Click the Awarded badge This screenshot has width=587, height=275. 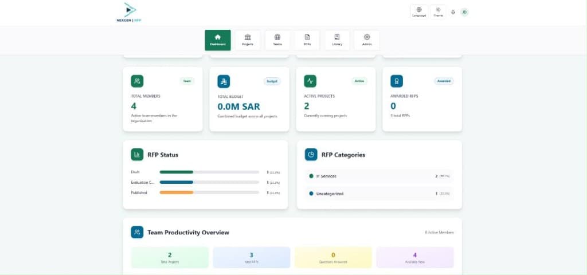pos(444,81)
